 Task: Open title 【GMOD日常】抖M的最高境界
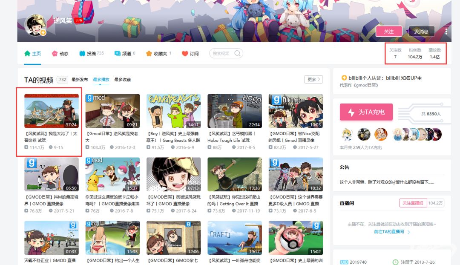pos(52,200)
